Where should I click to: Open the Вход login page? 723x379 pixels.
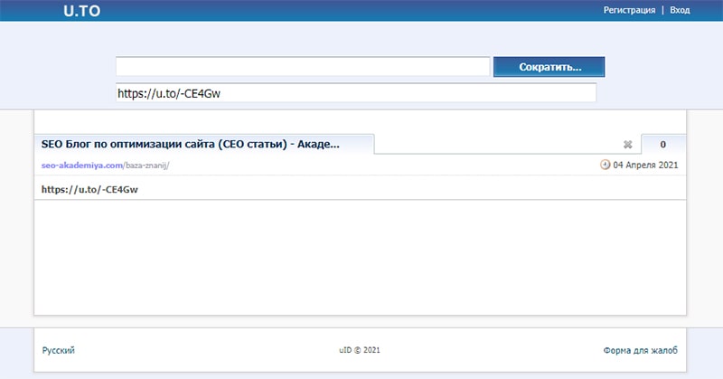click(x=680, y=10)
